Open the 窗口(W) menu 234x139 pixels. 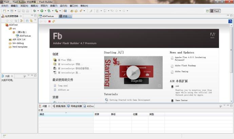[x=74, y=6]
